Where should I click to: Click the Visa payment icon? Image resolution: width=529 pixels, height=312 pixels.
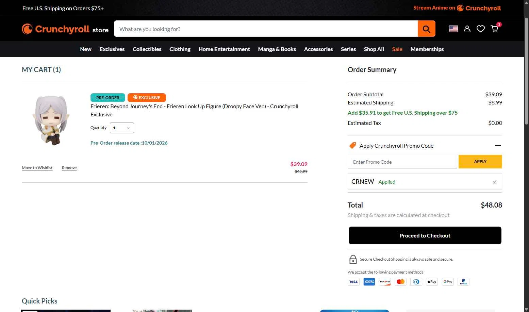tap(353, 282)
